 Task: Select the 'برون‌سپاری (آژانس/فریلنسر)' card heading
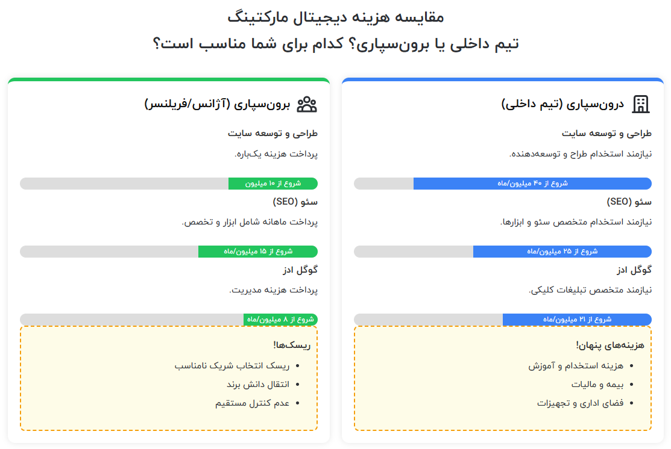(218, 104)
